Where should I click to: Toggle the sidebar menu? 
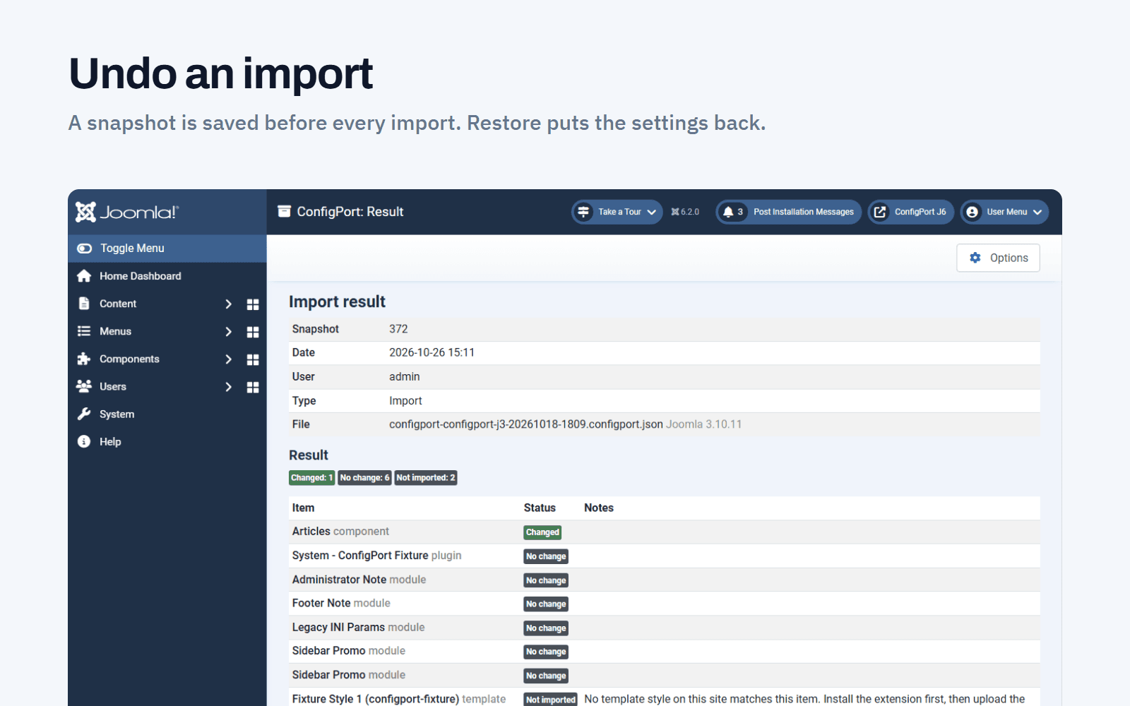tap(167, 249)
